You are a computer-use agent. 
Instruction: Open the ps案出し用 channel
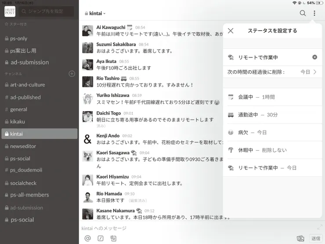click(40, 51)
